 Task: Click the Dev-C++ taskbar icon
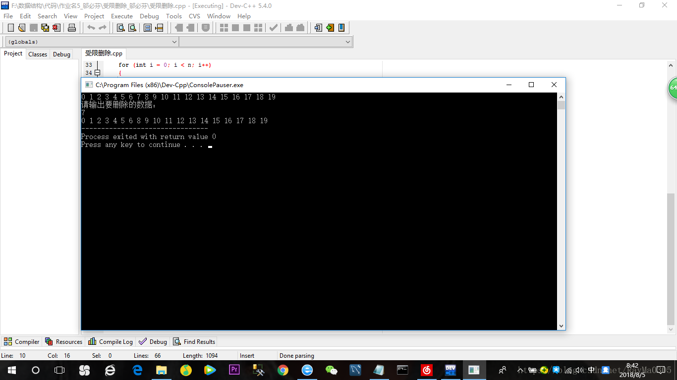pos(451,370)
